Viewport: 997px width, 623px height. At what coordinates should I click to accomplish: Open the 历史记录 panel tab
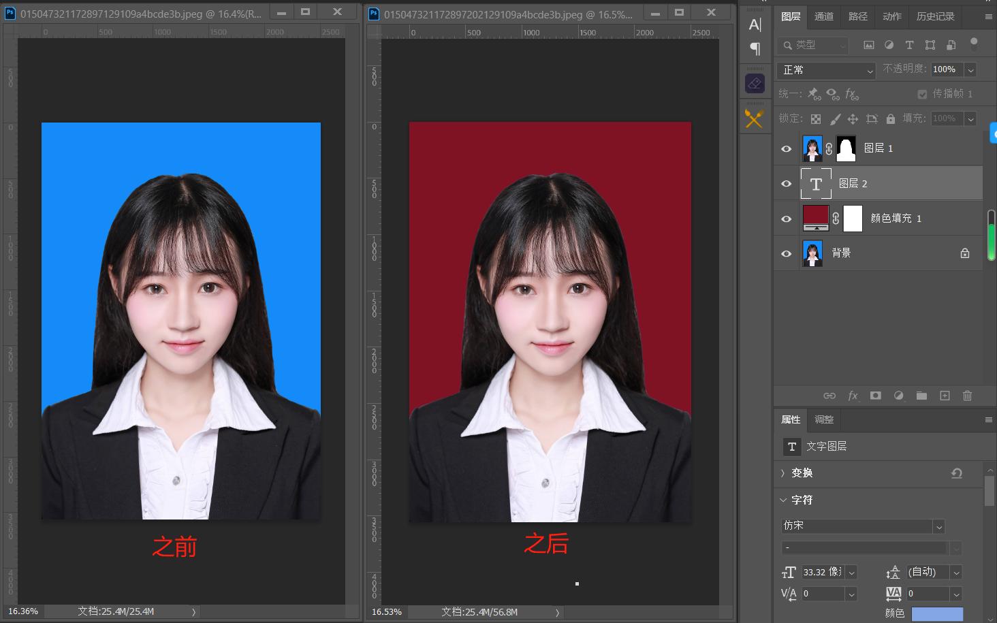[935, 16]
